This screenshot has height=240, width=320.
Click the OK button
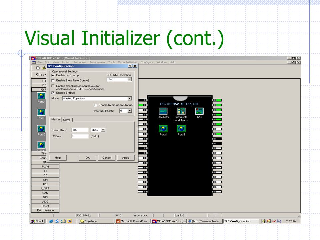tap(88, 158)
